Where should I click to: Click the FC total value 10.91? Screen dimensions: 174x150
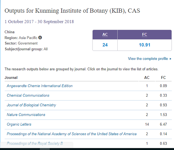(x=145, y=45)
